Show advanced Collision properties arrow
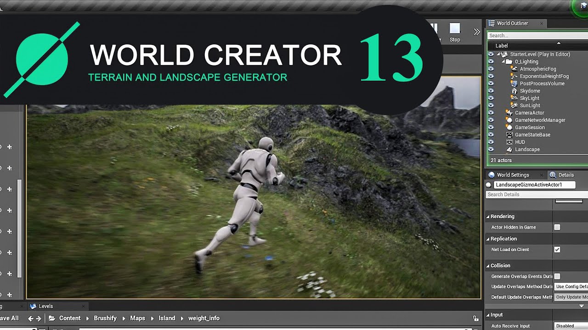 point(582,306)
